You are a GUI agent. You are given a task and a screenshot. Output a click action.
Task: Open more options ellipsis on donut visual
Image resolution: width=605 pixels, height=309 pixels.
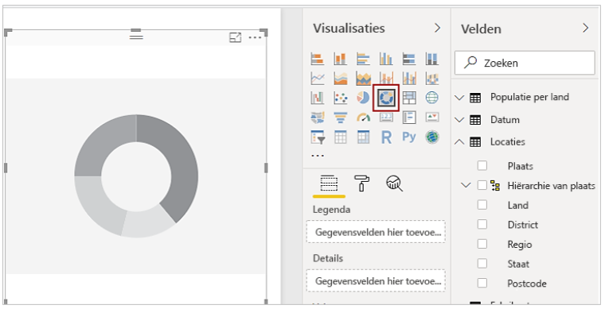point(255,37)
